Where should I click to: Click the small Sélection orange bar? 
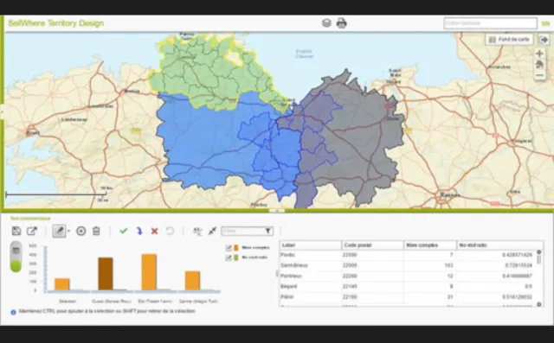click(x=61, y=284)
